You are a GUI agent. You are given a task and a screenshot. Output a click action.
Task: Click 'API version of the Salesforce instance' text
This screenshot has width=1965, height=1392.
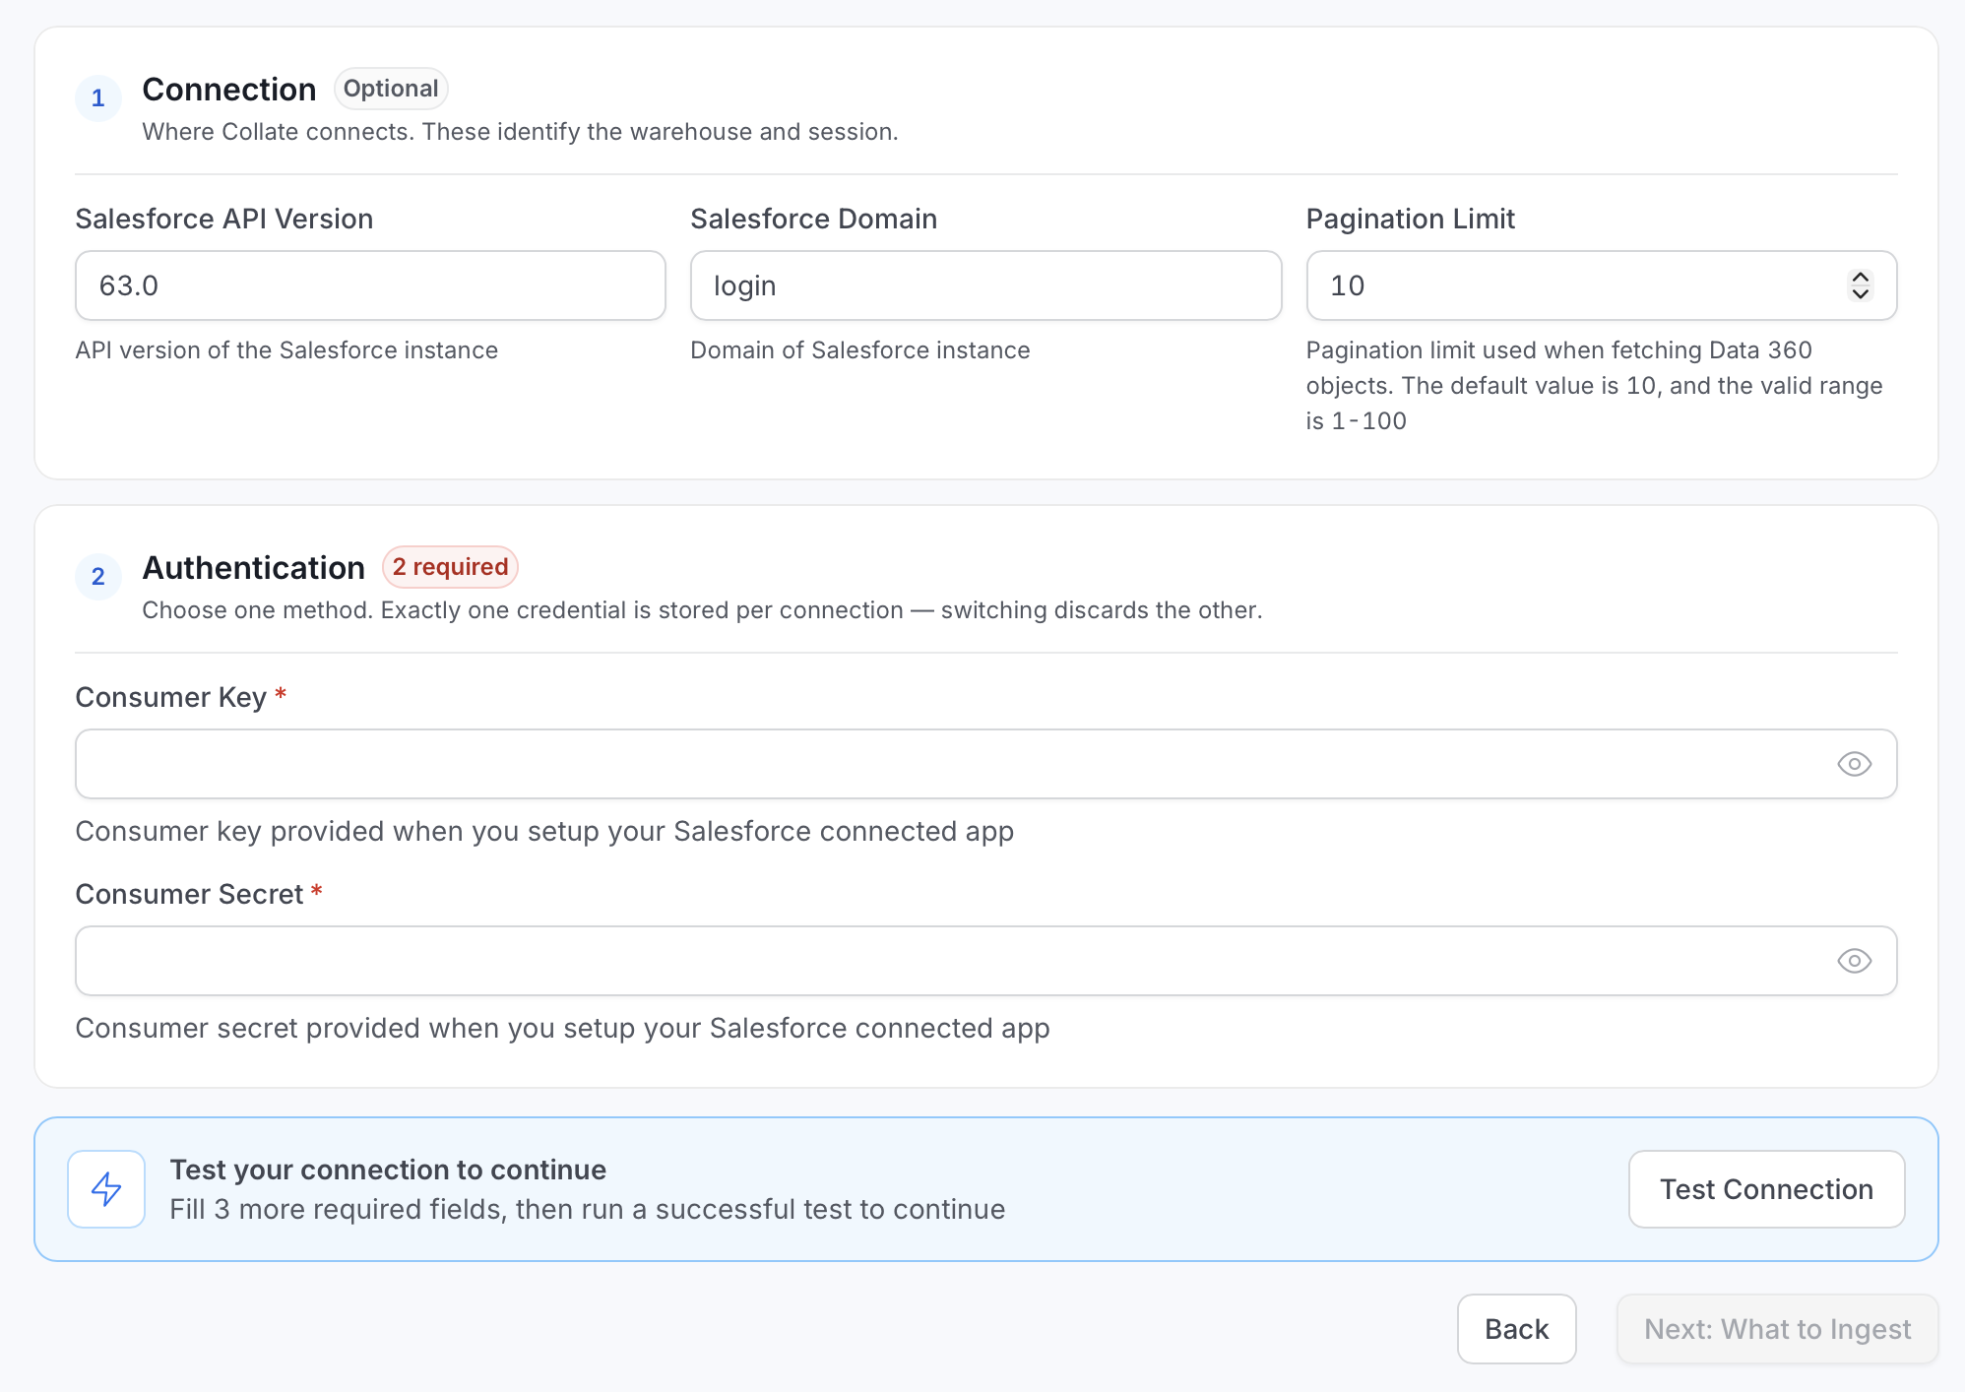[286, 350]
